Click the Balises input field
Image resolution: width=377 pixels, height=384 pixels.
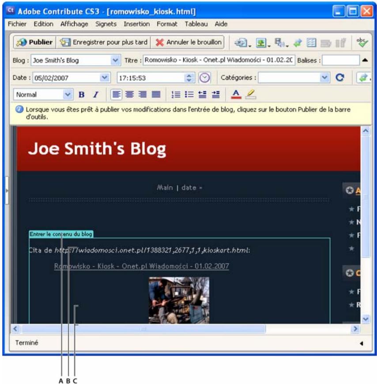click(341, 60)
